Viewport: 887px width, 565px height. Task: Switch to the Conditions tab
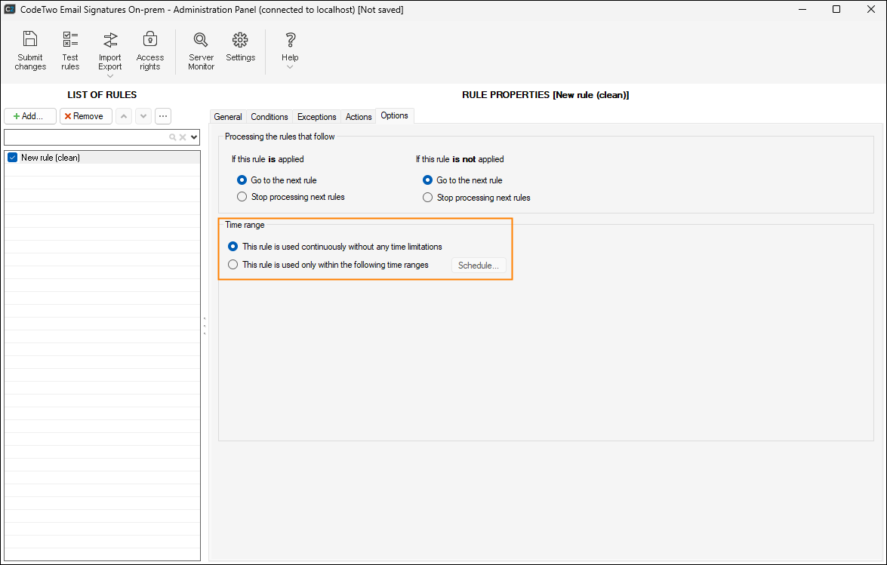click(269, 117)
